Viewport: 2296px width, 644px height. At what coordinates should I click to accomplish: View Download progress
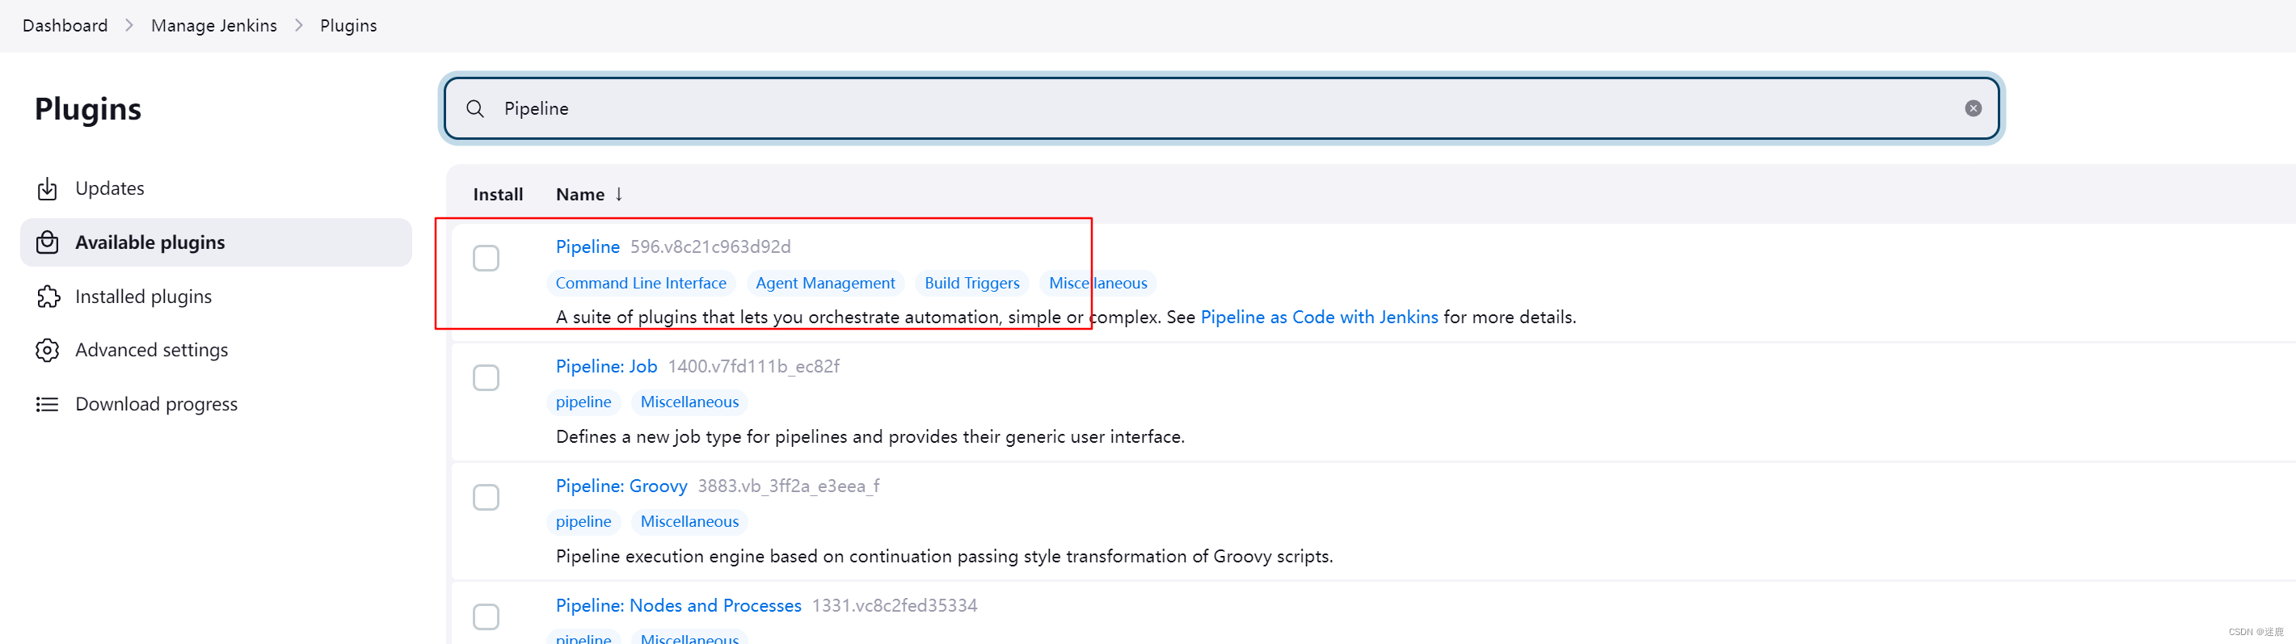[x=216, y=404]
